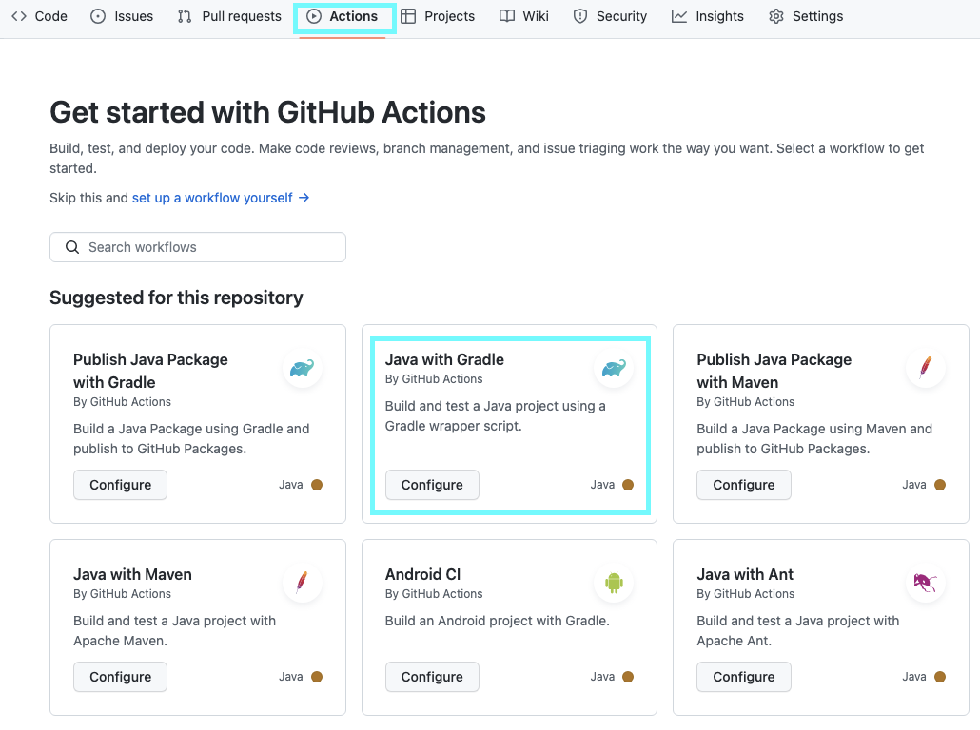
Task: Click the search magnifier icon
Action: coord(72,247)
